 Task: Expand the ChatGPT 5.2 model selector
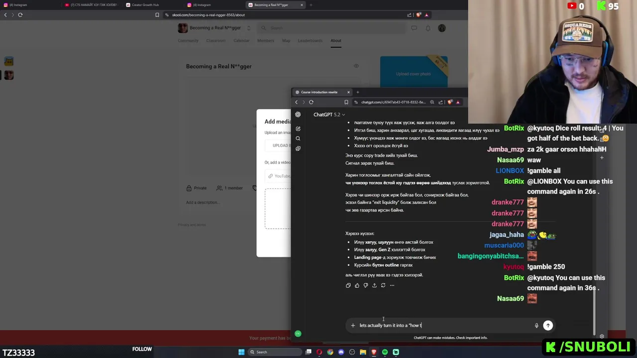coord(329,115)
